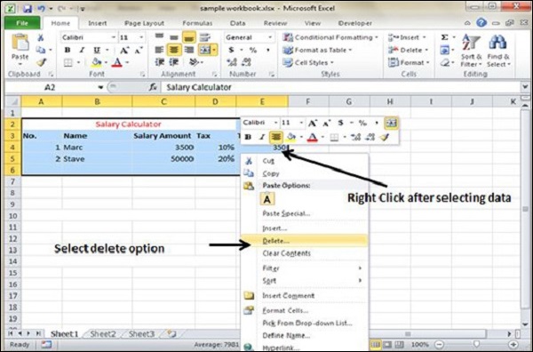Increase font size with ribbon Grow Font icon

point(124,51)
